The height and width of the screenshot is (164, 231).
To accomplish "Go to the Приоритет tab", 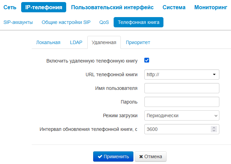I will click(138, 42).
